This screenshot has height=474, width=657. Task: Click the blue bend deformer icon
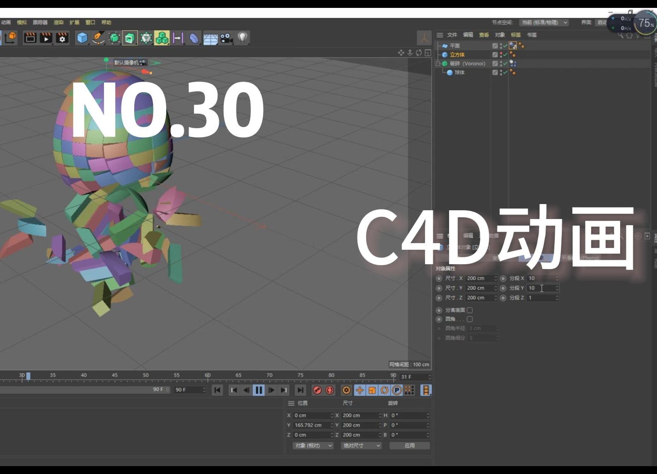pyautogui.click(x=194, y=38)
